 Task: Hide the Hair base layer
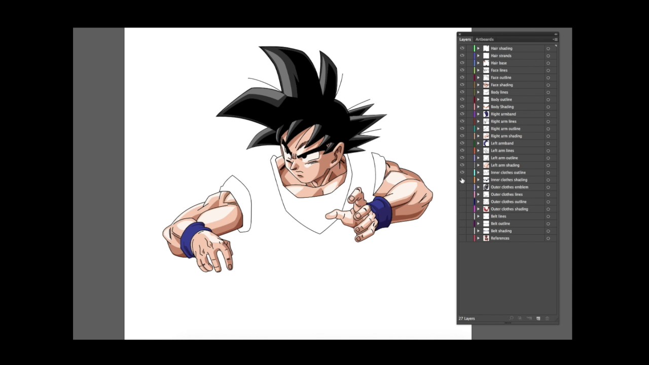tap(462, 63)
